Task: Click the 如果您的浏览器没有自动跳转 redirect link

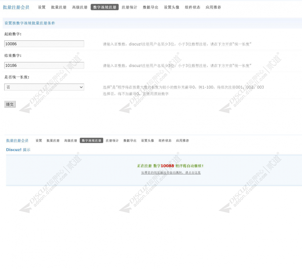Action: coord(171,173)
